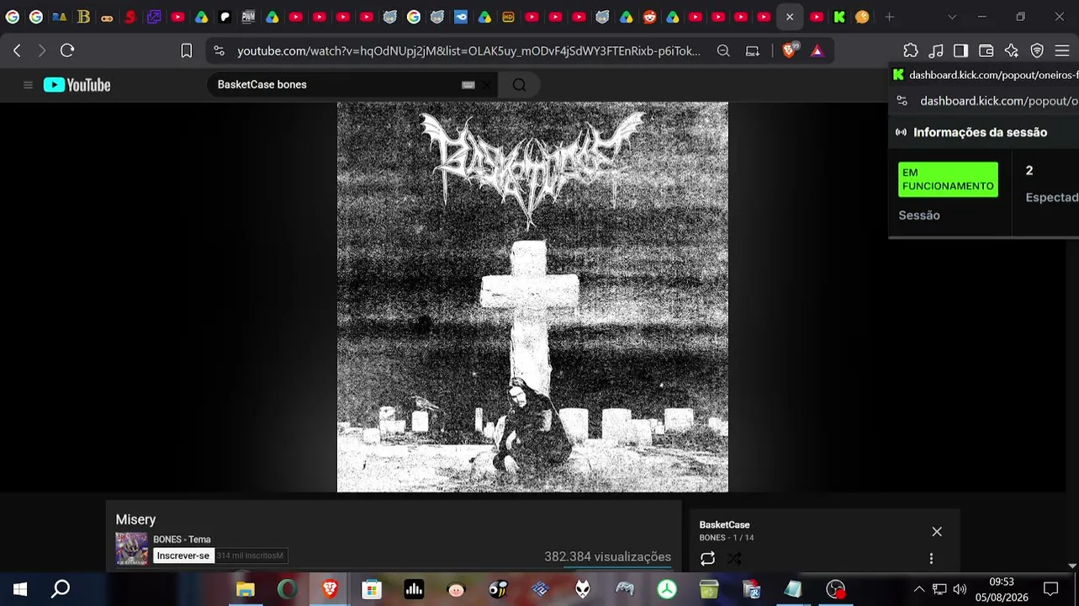
Task: Click the 'EM FUNCIONAMENTO' session status badge
Action: 948,179
